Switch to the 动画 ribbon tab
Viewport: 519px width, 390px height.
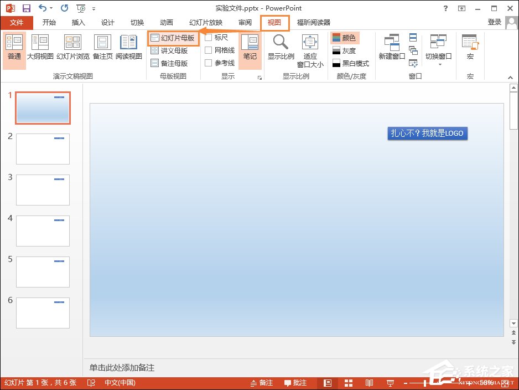(x=166, y=22)
